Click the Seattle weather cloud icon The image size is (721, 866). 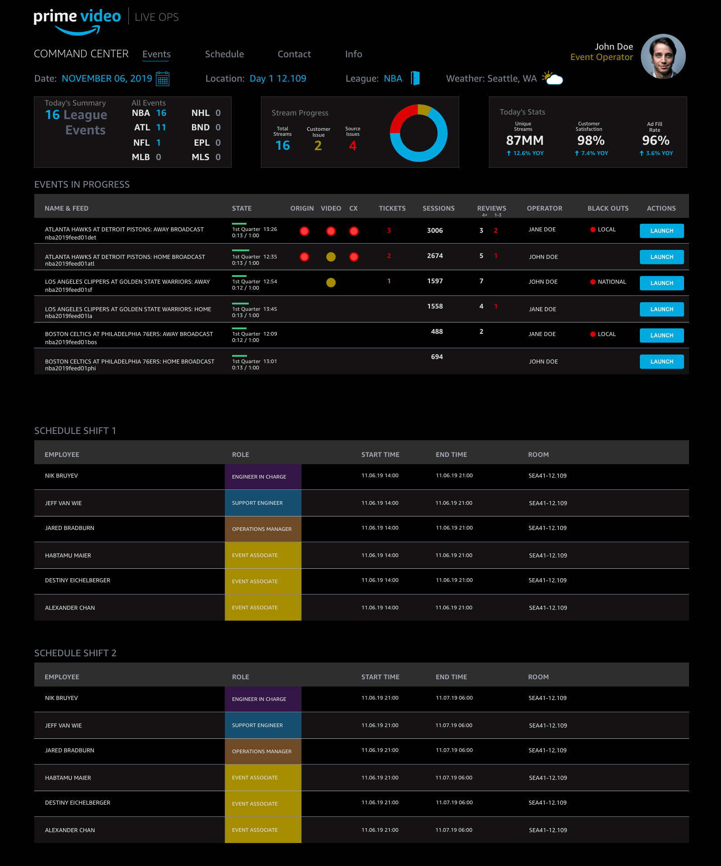tap(553, 78)
